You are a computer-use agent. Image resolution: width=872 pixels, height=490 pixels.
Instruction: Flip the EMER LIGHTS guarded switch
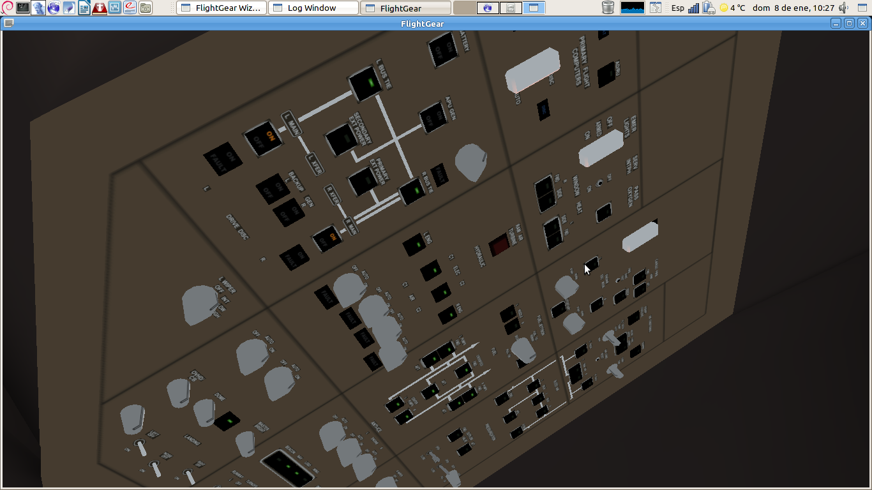(601, 149)
